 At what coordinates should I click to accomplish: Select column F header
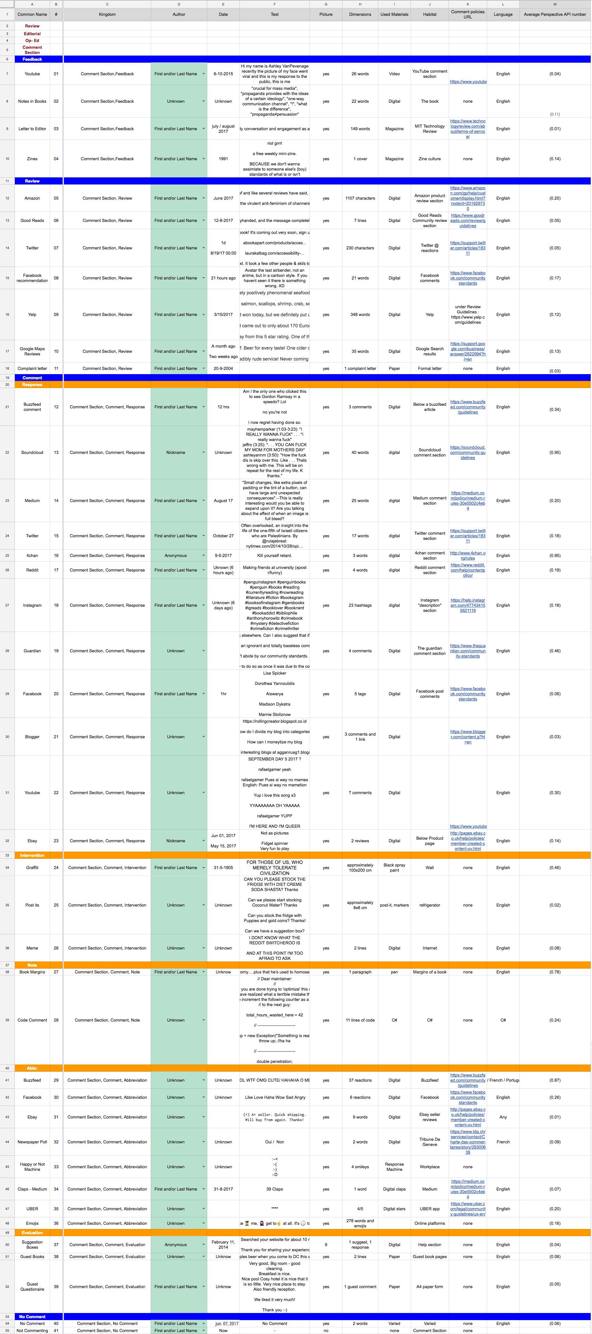tap(275, 4)
